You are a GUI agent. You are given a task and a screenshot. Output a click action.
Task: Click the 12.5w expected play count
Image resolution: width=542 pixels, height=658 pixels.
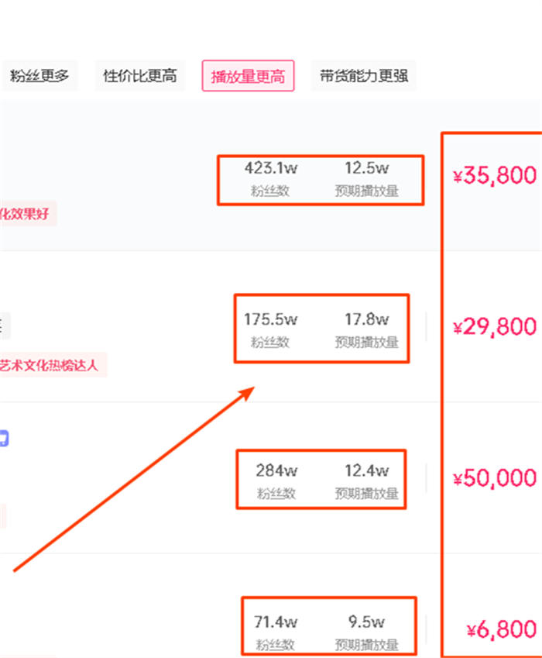366,168
